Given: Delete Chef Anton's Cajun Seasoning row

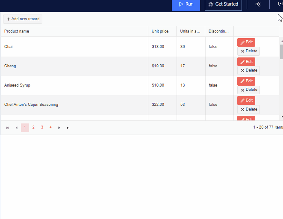Looking at the screenshot, I should pos(248,109).
